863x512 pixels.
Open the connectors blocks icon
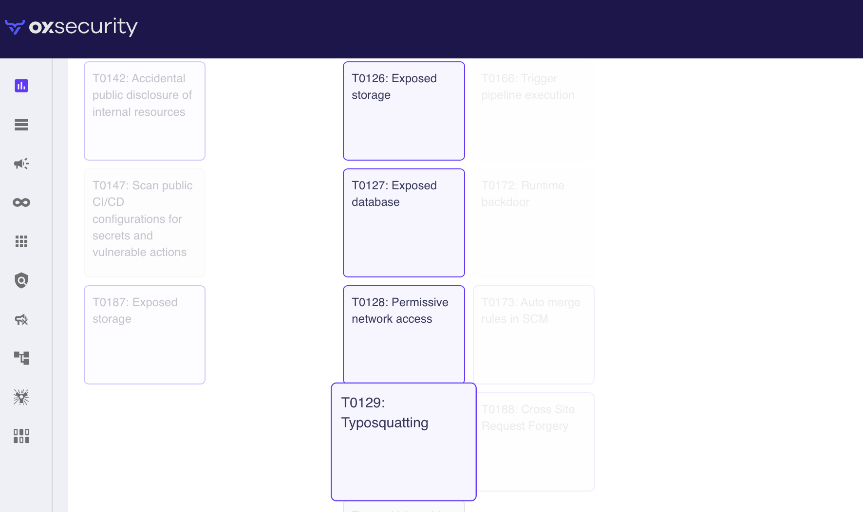21,436
